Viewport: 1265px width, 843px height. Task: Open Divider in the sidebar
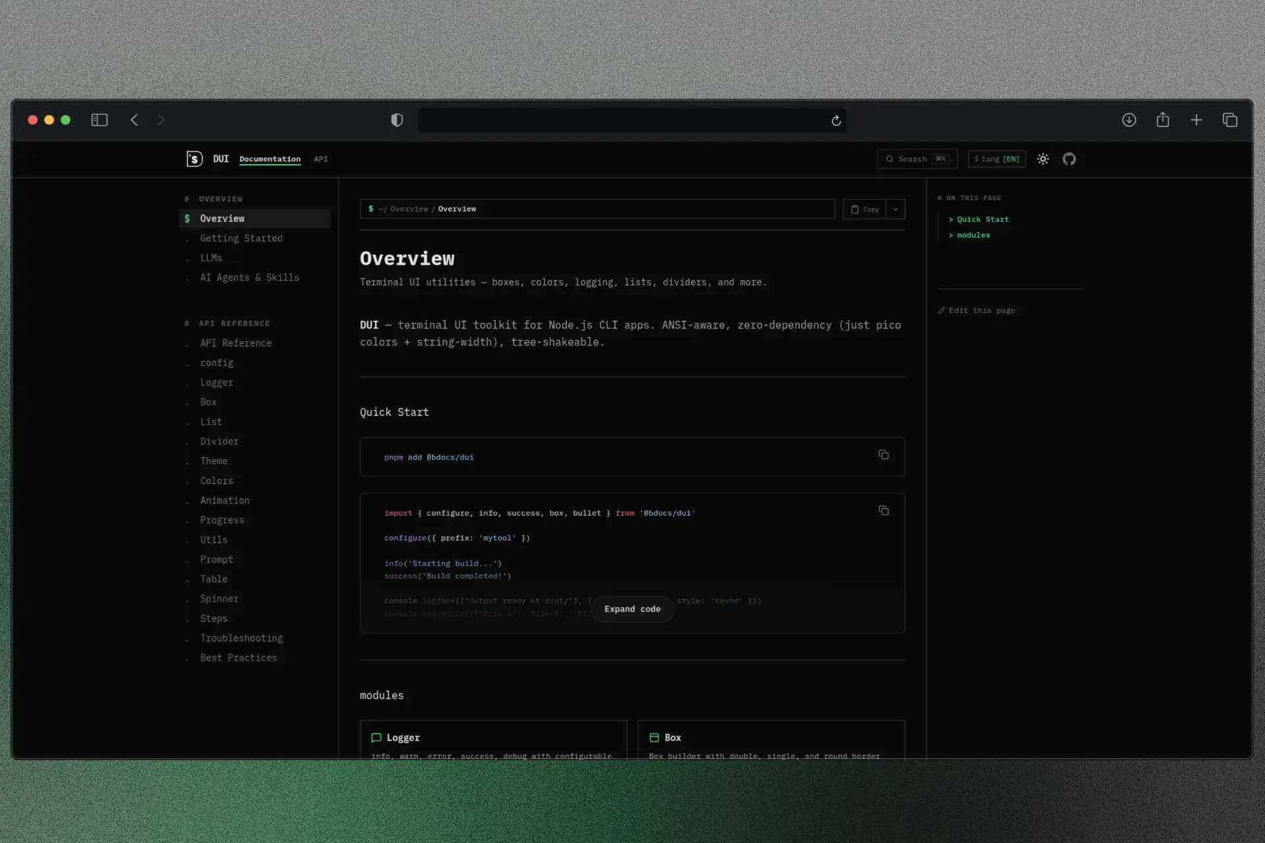(219, 441)
